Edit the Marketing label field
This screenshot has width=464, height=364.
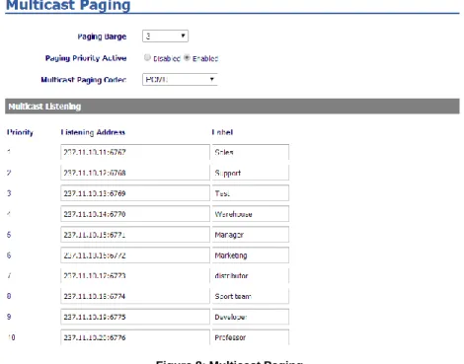(x=251, y=255)
